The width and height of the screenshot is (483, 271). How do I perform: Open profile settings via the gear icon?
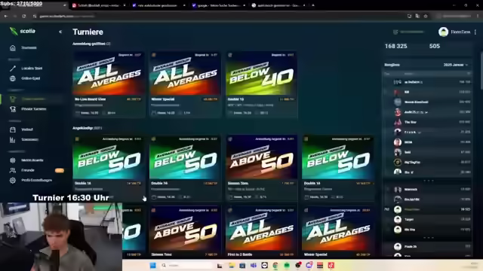[x=13, y=181]
